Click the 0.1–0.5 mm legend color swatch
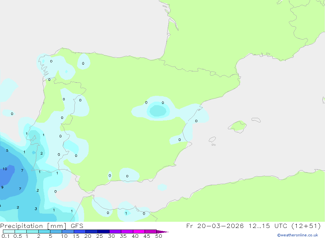Screen dimensions: 325x238 [9, 232]
